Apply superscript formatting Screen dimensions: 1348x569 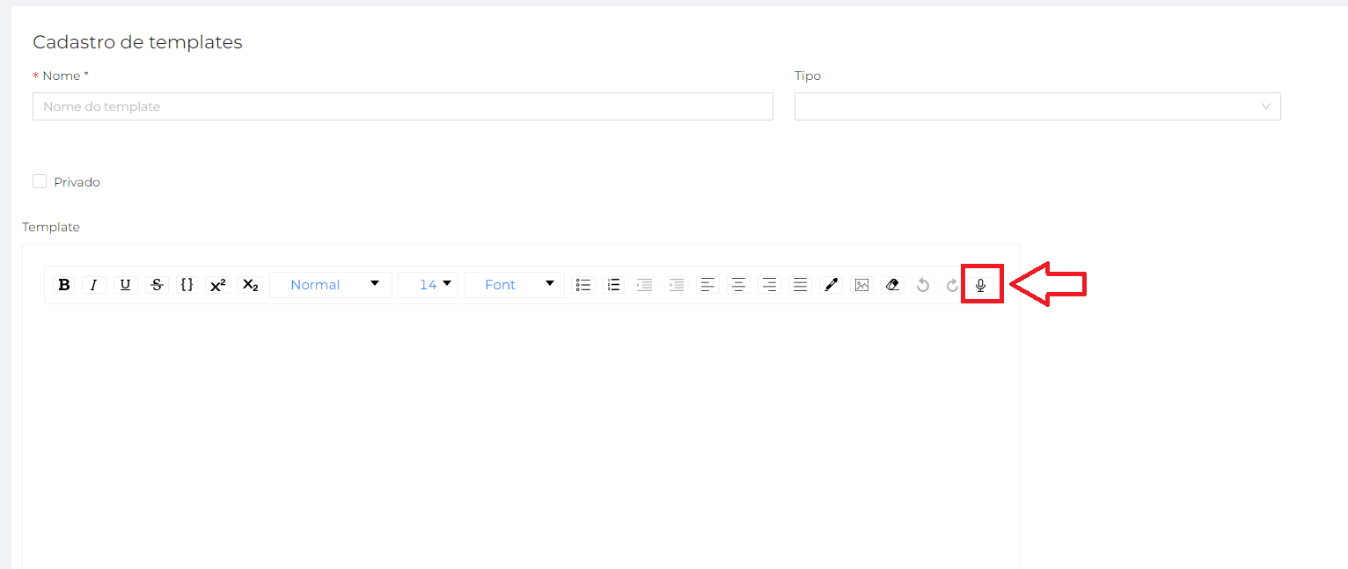point(217,284)
